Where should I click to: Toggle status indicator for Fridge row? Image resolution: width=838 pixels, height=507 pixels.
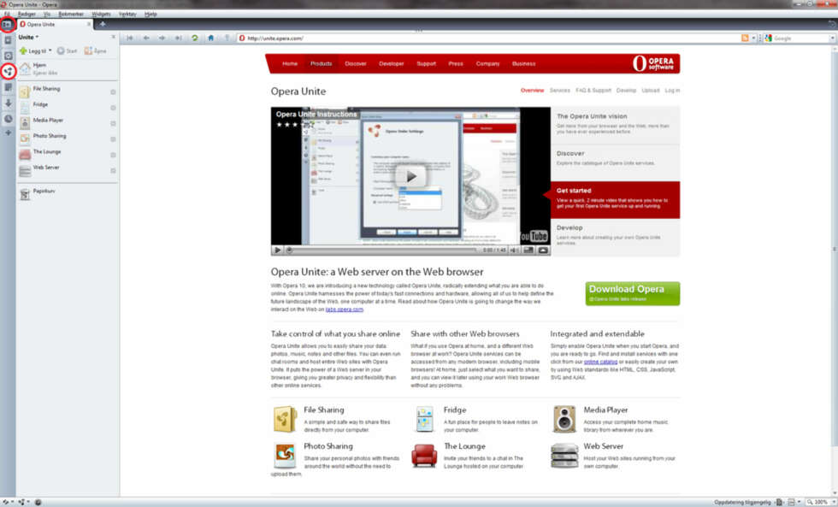coord(113,108)
